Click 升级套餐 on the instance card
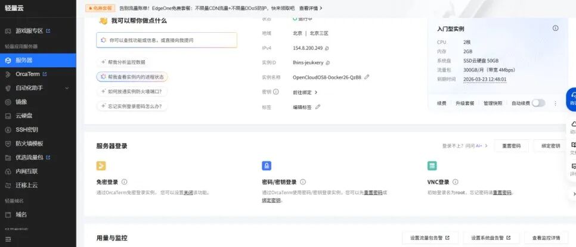The height and width of the screenshot is (247, 576). [464, 104]
